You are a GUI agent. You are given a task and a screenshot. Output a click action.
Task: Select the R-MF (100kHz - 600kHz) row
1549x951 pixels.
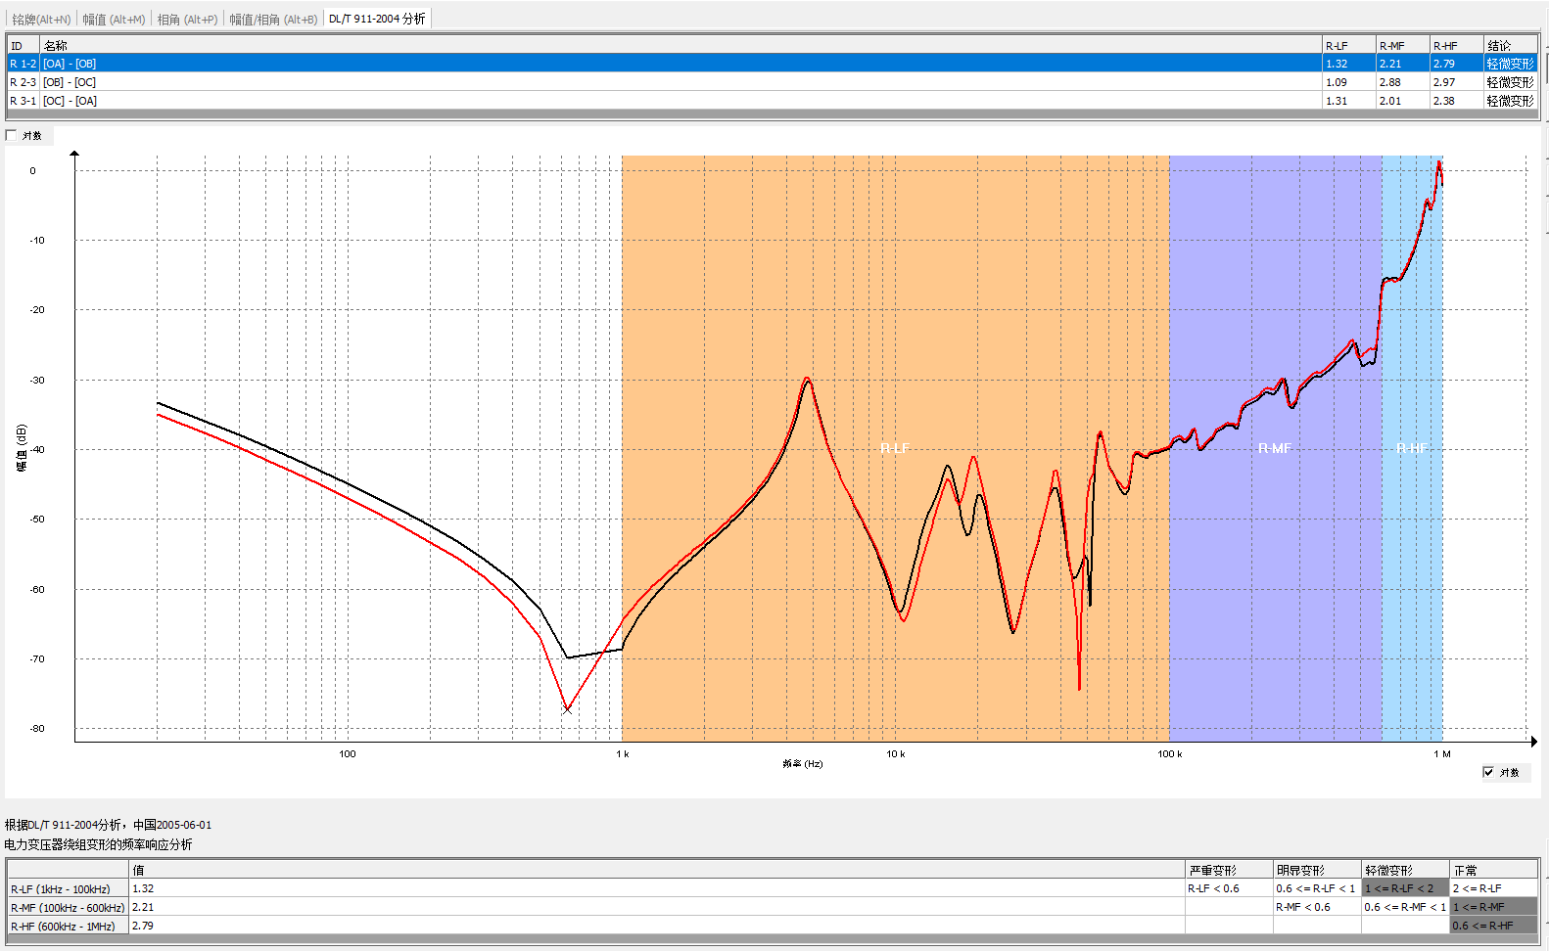click(x=68, y=908)
